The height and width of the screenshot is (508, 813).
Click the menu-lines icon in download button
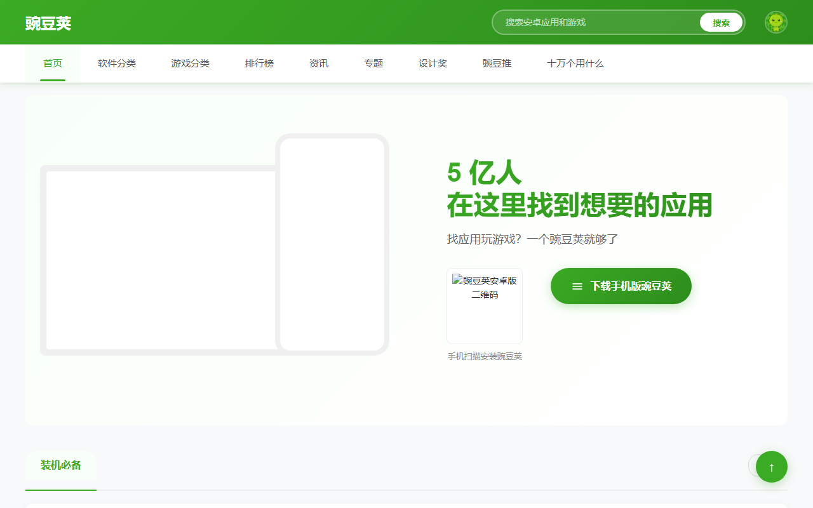pyautogui.click(x=577, y=286)
